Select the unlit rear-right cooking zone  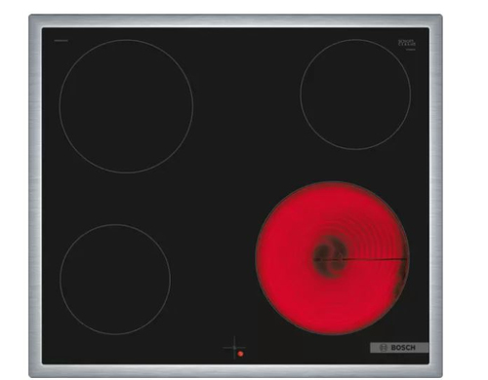(355, 95)
